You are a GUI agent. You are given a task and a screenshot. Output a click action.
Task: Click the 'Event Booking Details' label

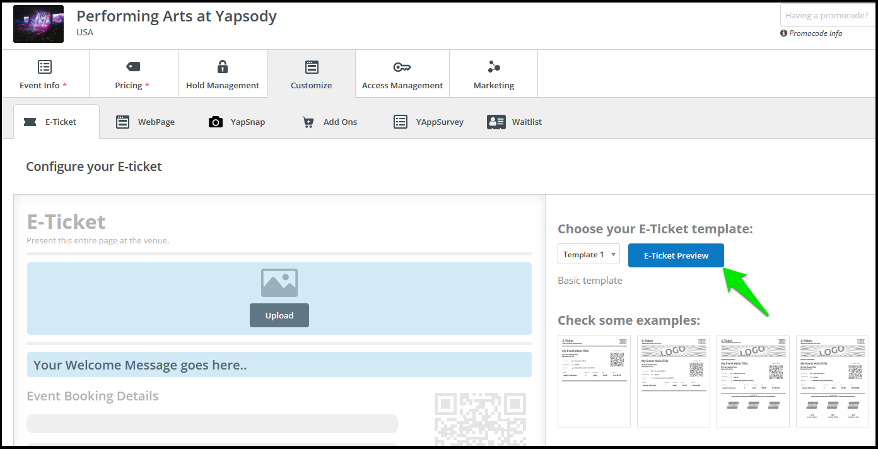tap(93, 396)
